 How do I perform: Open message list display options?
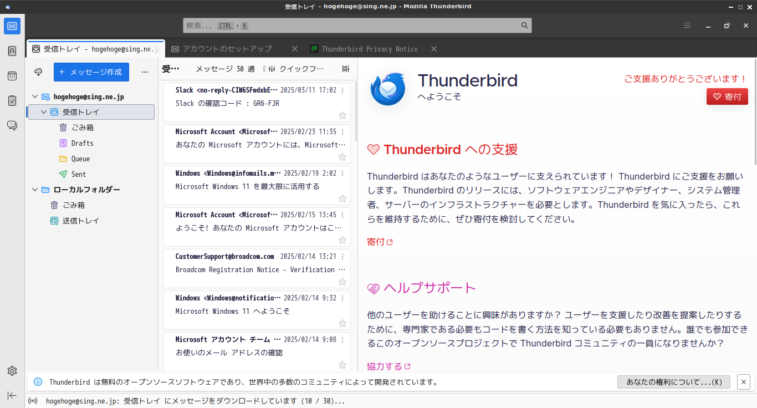346,69
